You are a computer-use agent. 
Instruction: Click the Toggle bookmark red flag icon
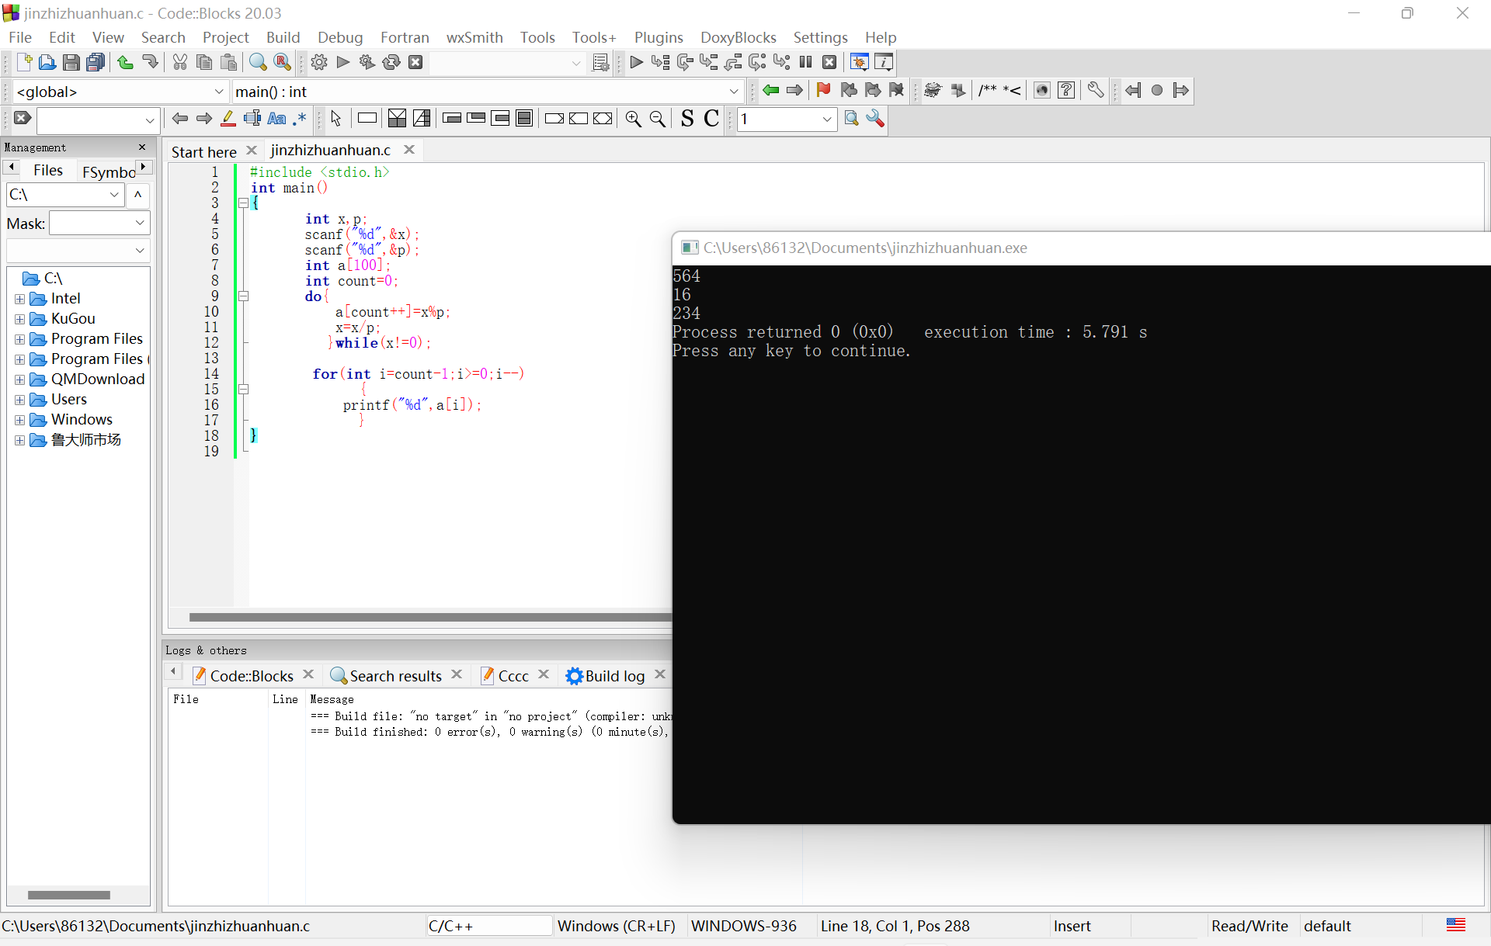823,91
